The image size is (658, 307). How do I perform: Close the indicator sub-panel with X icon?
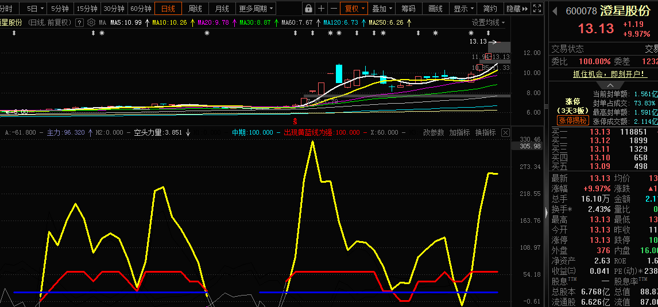tap(505, 132)
